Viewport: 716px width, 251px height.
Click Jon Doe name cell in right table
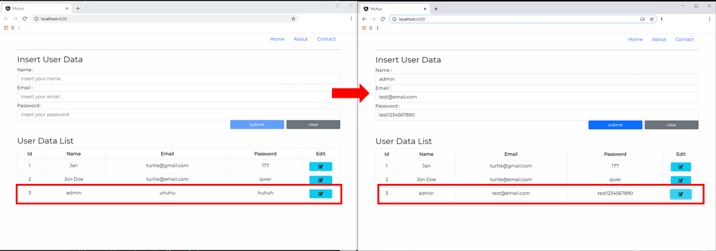tap(426, 180)
